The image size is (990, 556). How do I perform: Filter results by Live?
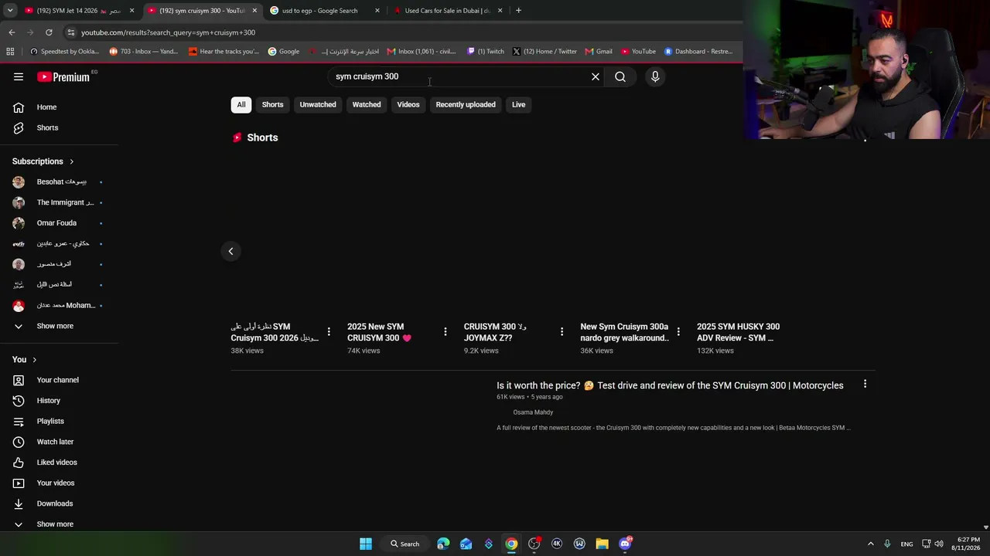pos(518,105)
